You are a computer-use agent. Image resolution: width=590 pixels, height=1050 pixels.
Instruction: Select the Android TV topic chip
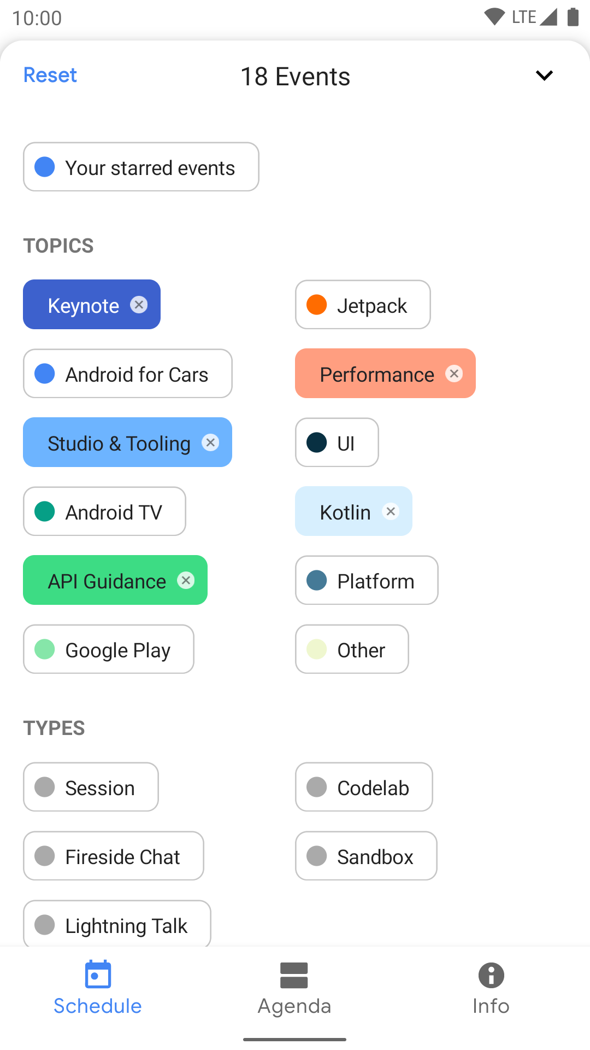(104, 511)
